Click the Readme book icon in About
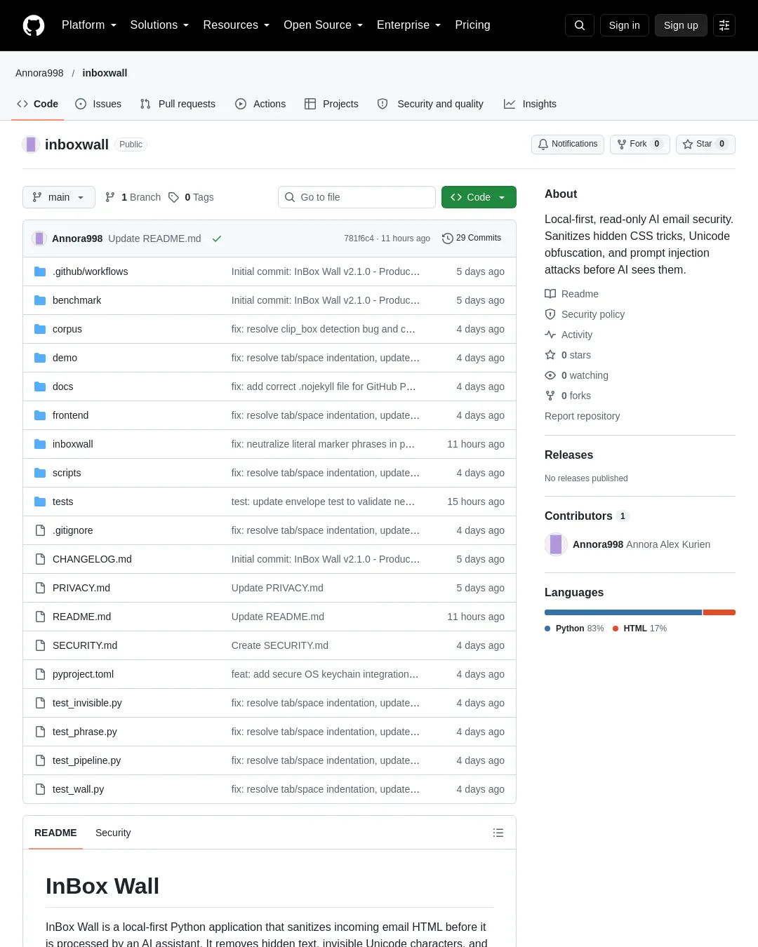758x947 pixels. pos(550,294)
